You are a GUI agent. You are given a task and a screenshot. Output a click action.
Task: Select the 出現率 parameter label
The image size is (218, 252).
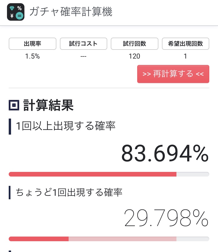tap(33, 44)
